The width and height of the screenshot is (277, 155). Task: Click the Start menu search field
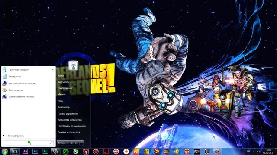click(x=28, y=143)
